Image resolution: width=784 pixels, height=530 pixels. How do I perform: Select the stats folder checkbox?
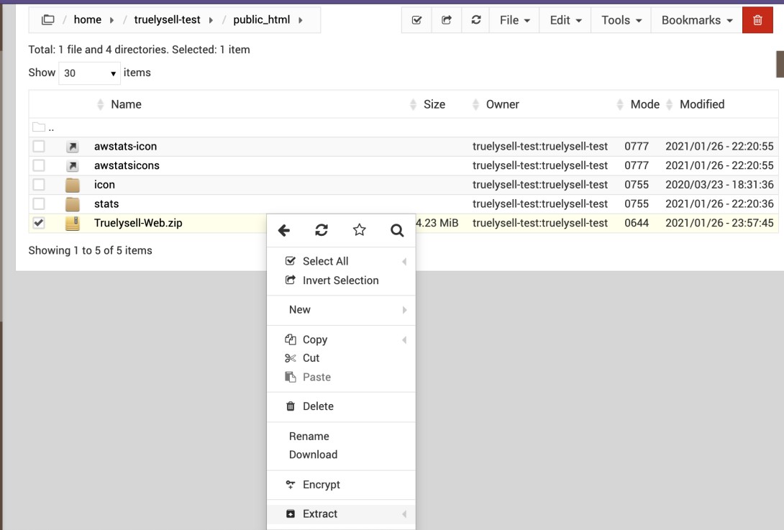[39, 204]
